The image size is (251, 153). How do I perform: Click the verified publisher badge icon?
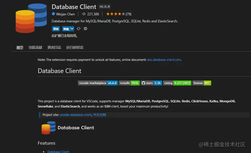(x=53, y=14)
